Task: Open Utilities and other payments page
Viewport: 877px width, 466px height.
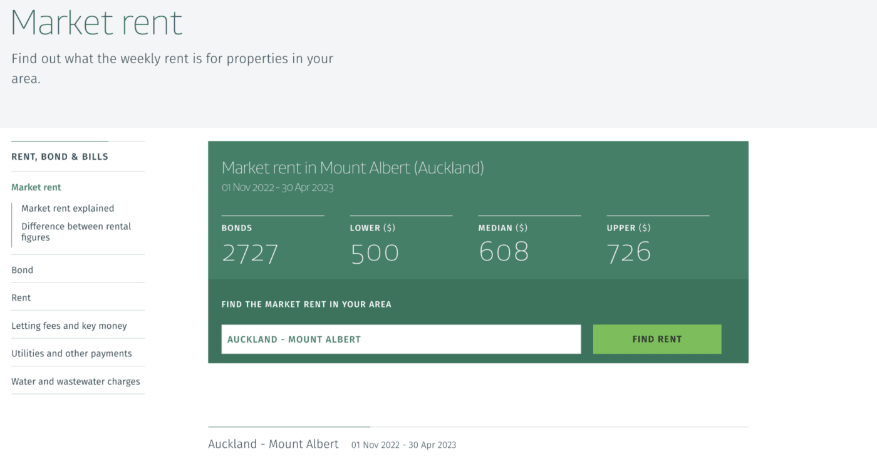Action: pyautogui.click(x=71, y=353)
